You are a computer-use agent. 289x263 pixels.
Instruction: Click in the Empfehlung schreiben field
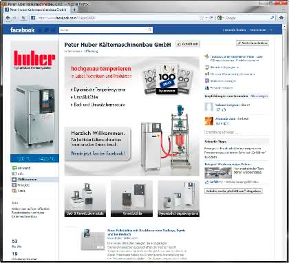pyautogui.click(x=236, y=132)
